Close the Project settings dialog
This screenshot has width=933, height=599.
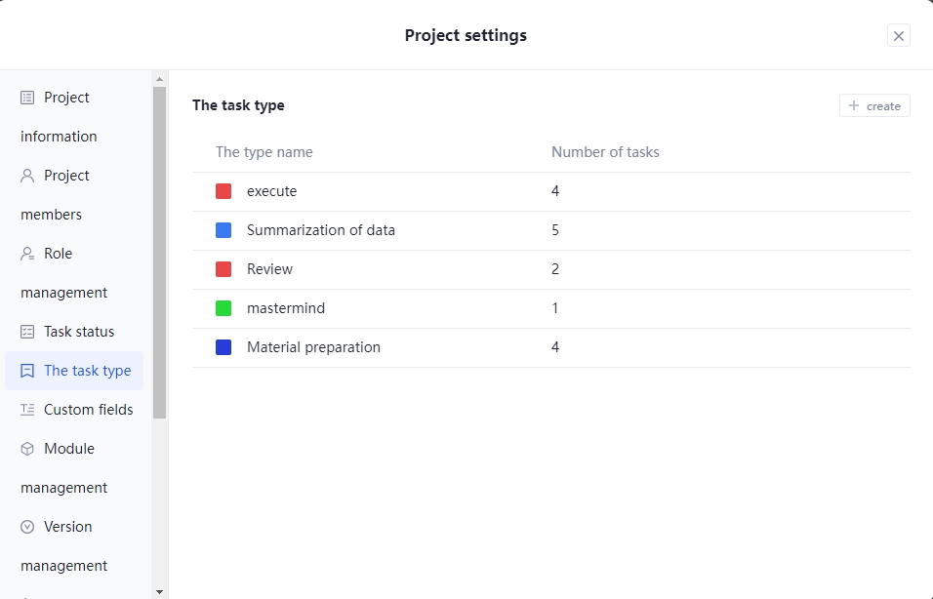pos(899,36)
